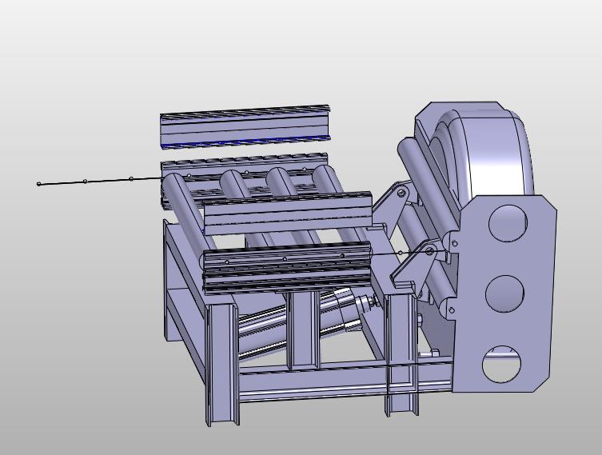Click the bottom round hole in side plate
The width and height of the screenshot is (602, 455).
[x=502, y=364]
